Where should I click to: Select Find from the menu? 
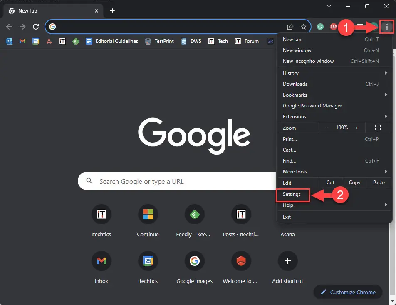(335, 161)
